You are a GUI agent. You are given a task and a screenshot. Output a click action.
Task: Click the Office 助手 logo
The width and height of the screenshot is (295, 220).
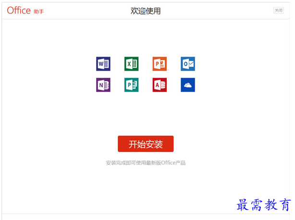tap(25, 11)
